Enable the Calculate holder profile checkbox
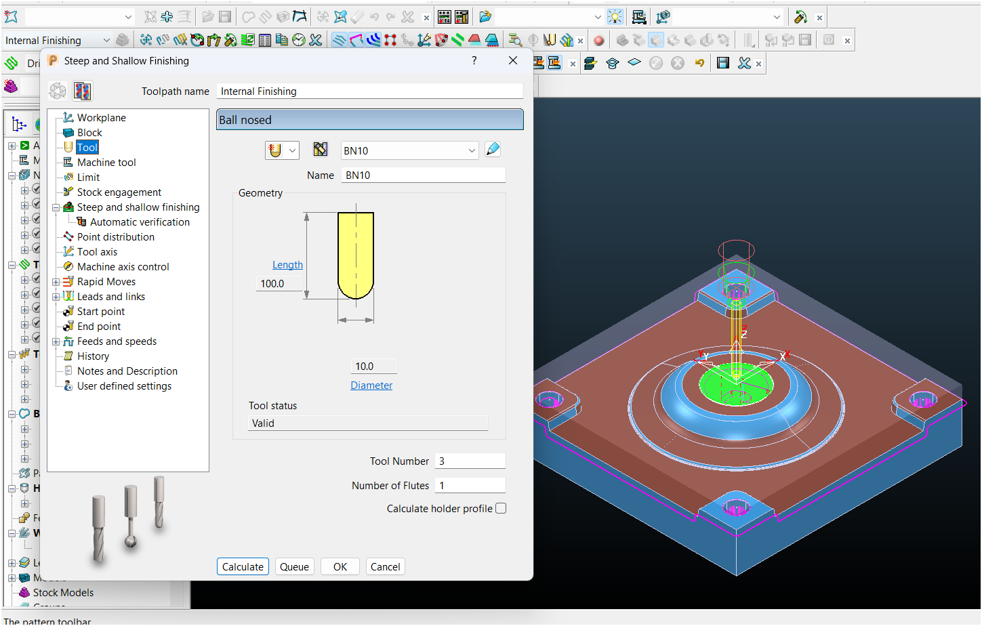 coord(501,508)
